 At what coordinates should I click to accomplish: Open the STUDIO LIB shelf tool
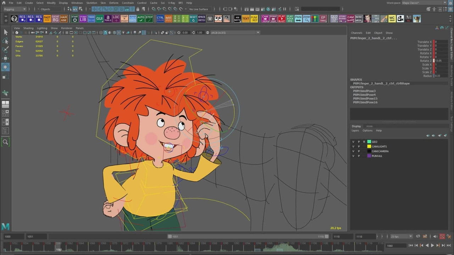pos(83,18)
